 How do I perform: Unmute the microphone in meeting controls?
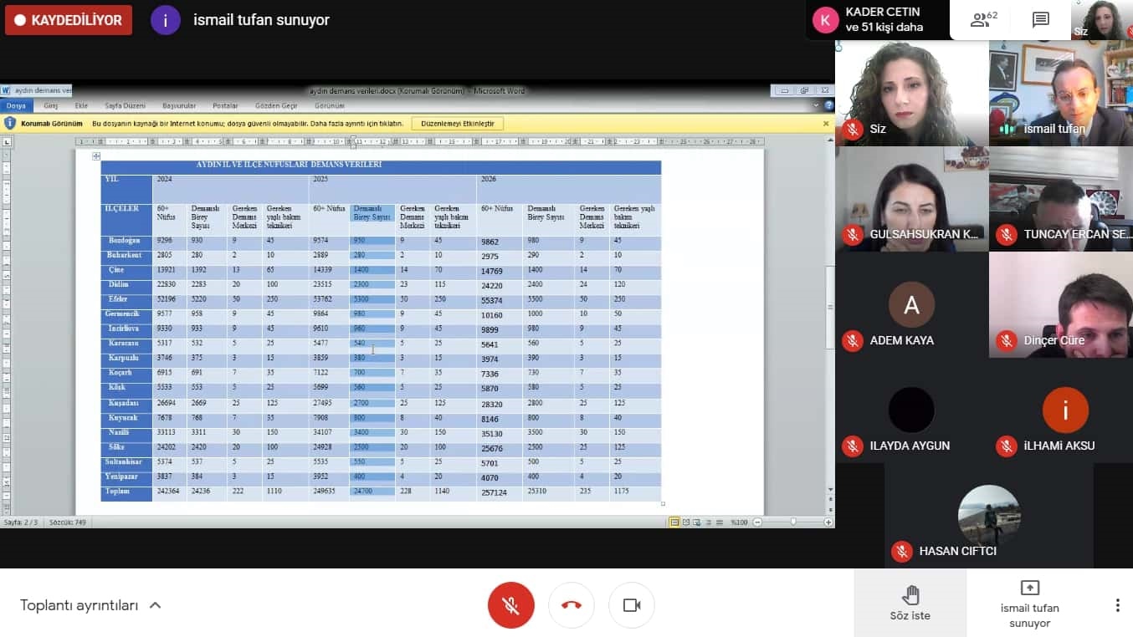coord(510,605)
